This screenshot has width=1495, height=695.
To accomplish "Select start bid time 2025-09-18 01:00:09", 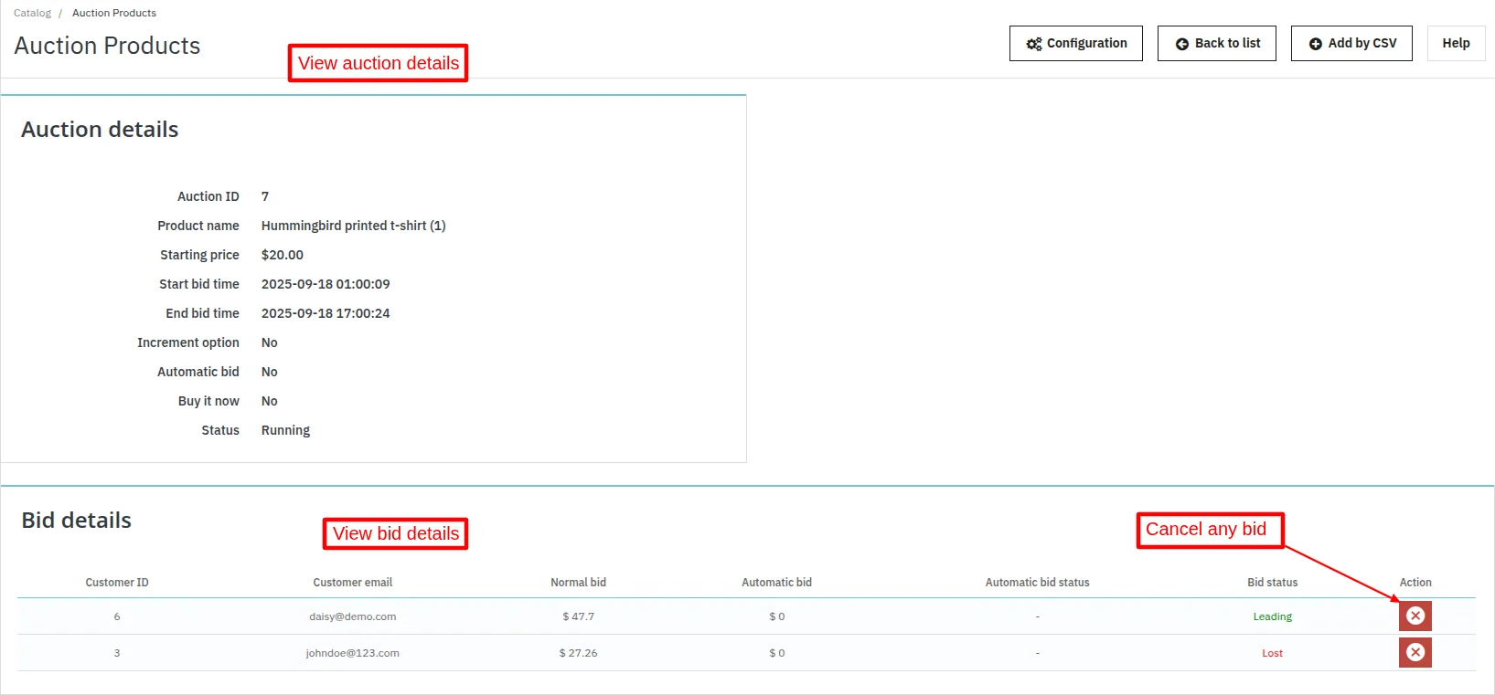I will click(x=326, y=284).
